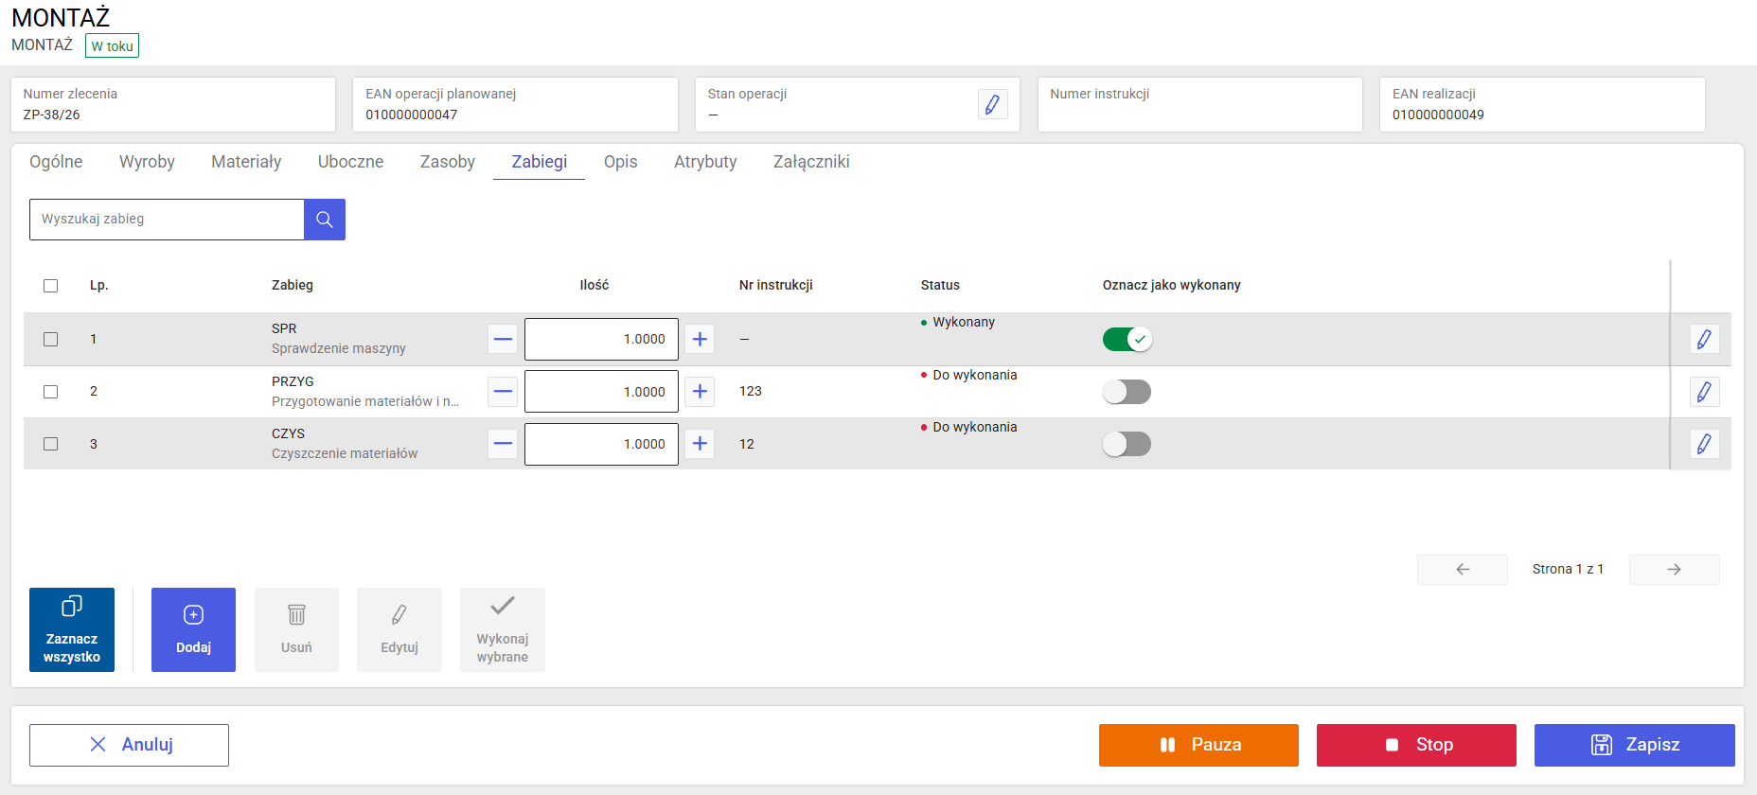This screenshot has width=1757, height=795.
Task: Click quantity field in CZYS row
Action: [x=601, y=444]
